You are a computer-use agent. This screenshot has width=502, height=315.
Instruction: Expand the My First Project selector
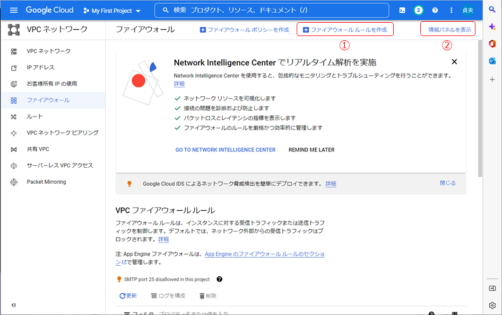click(112, 11)
